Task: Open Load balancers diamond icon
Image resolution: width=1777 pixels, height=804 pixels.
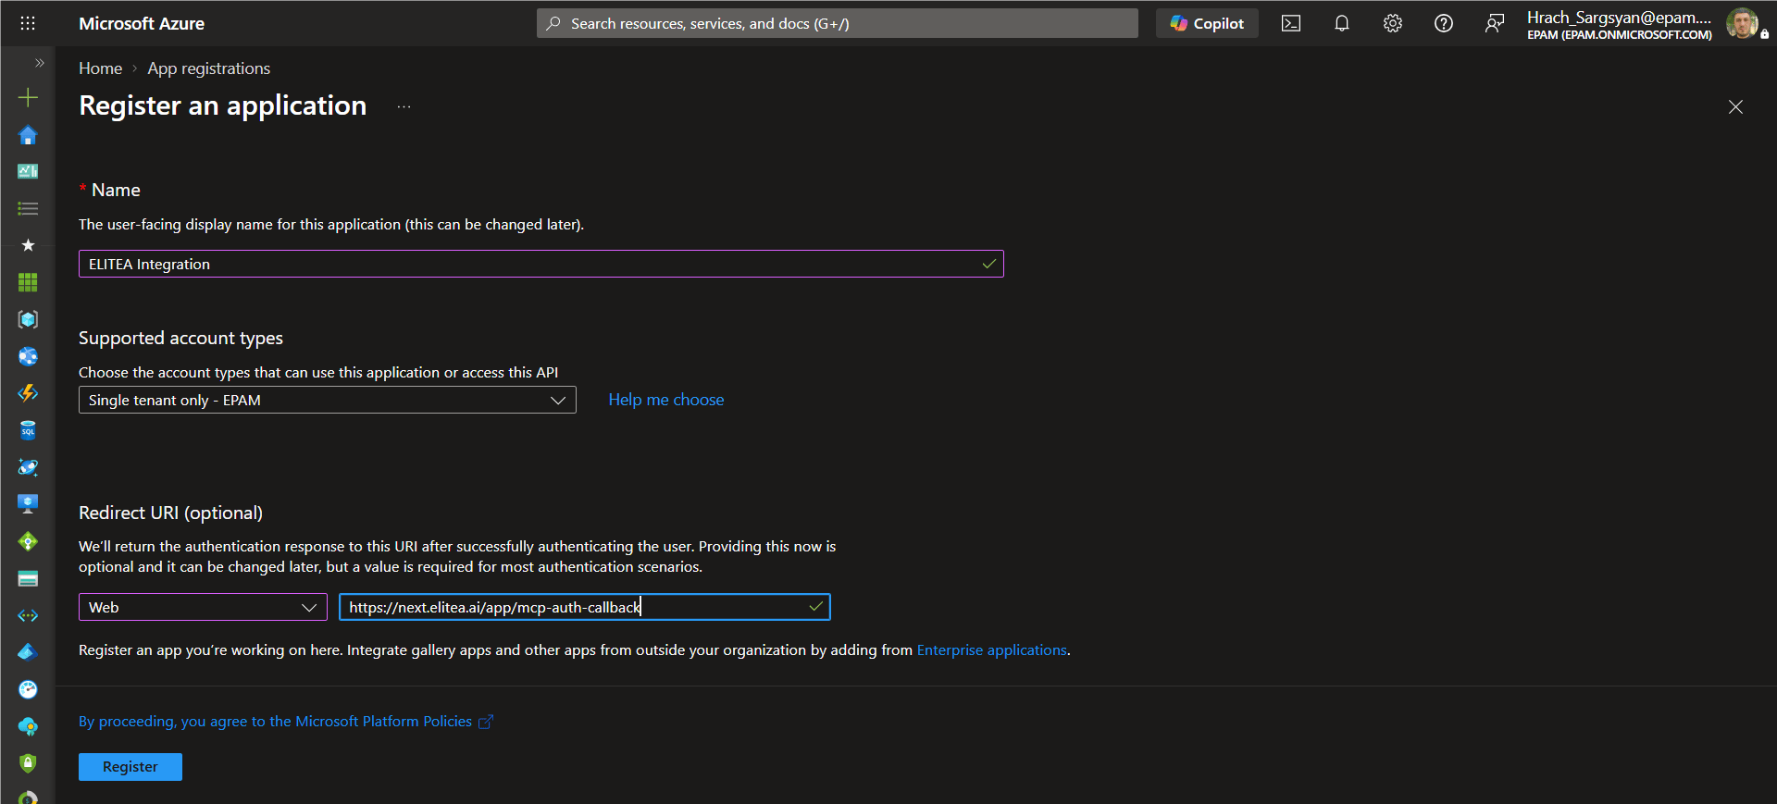Action: pos(28,541)
